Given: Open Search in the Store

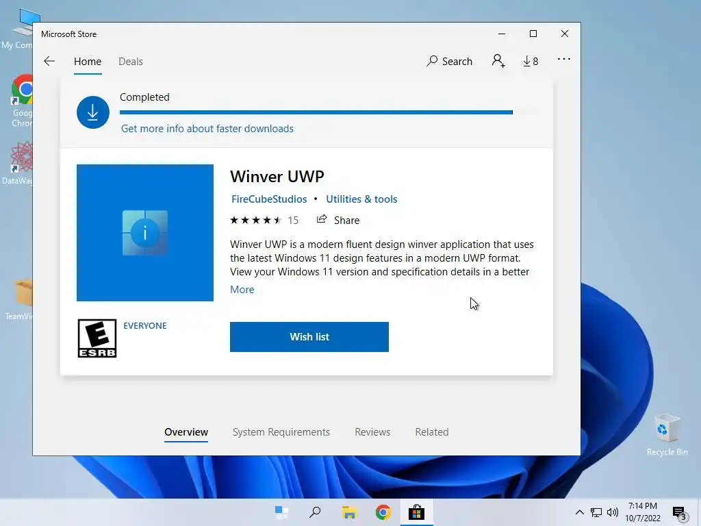Looking at the screenshot, I should click(449, 61).
